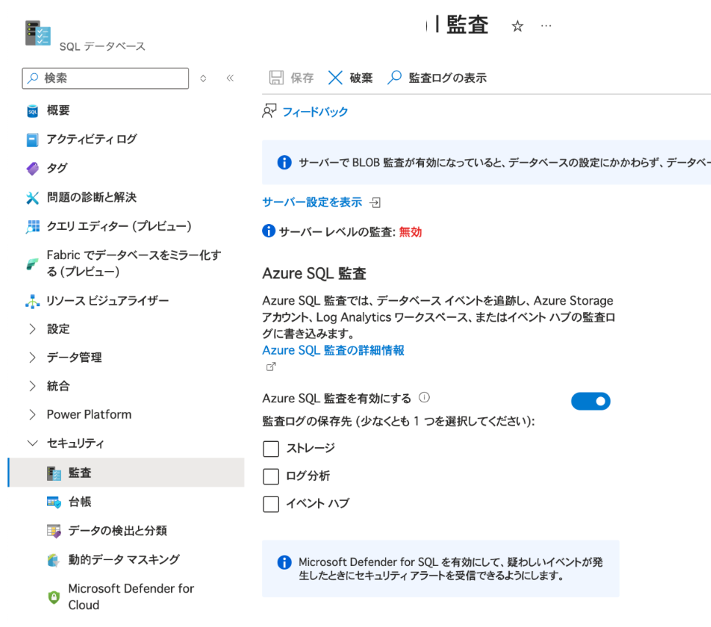
Task: Toggle off Azure SQL 監査を有効にする switch
Action: (x=591, y=401)
